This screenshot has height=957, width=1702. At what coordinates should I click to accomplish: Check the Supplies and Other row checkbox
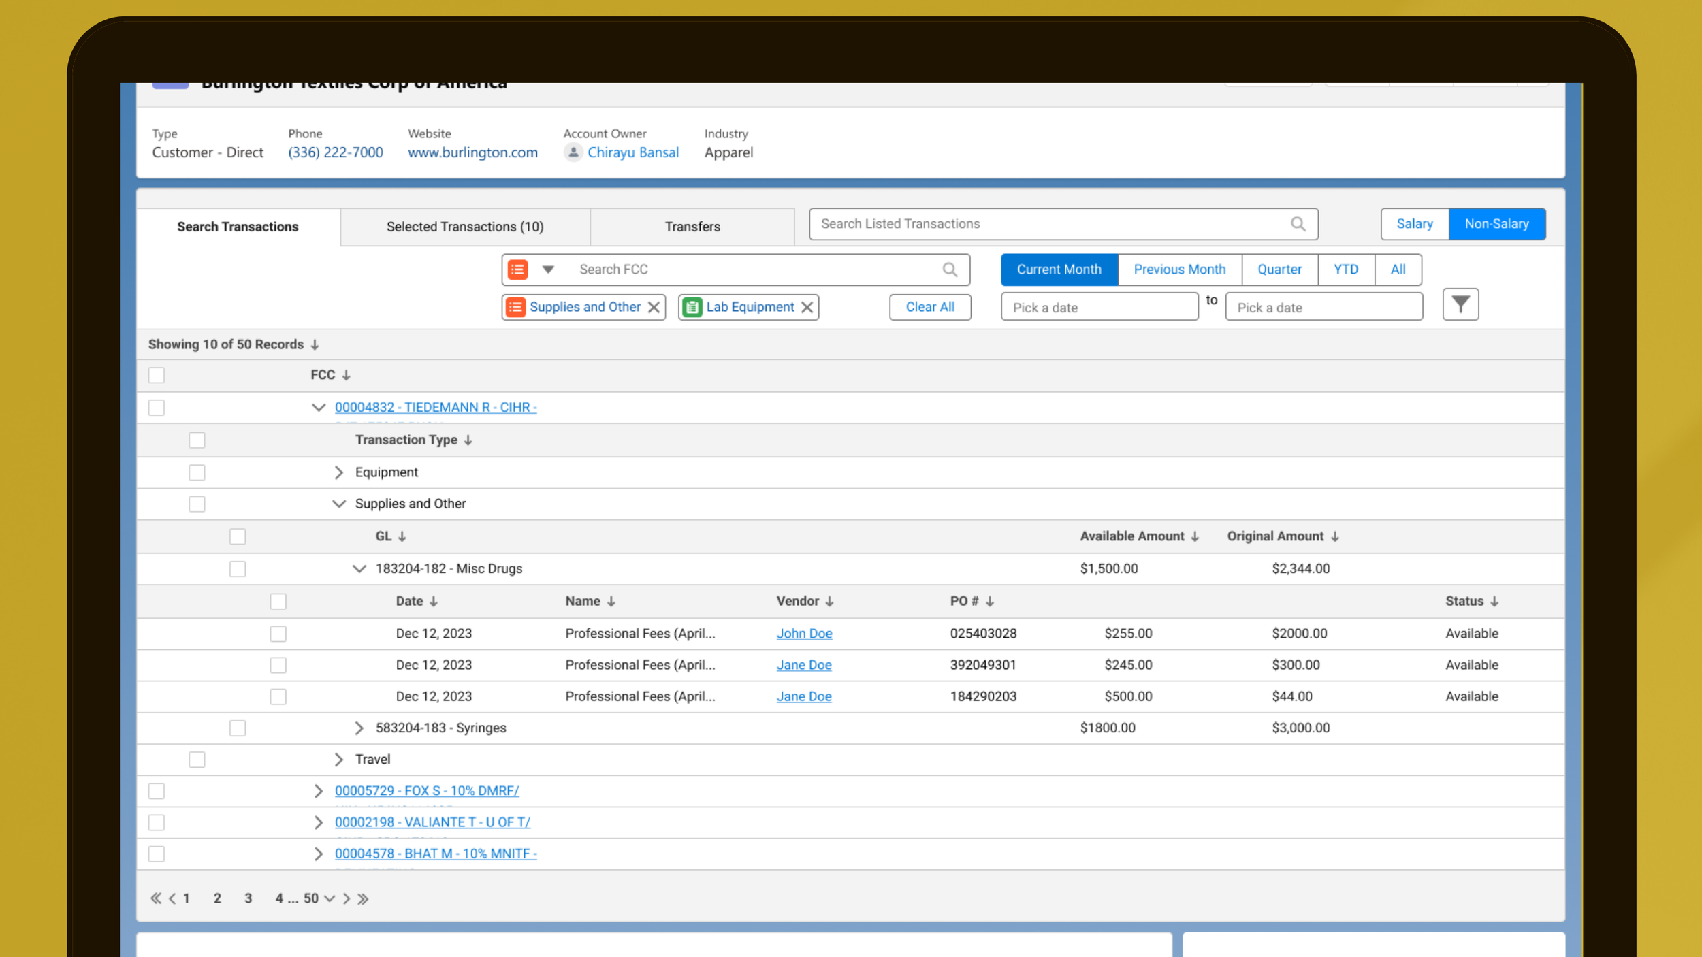197,504
